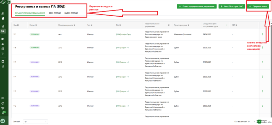Click the Кол-во записей: 19 label
Image resolution: width=272 pixels, height=125 pixels.
[242, 122]
